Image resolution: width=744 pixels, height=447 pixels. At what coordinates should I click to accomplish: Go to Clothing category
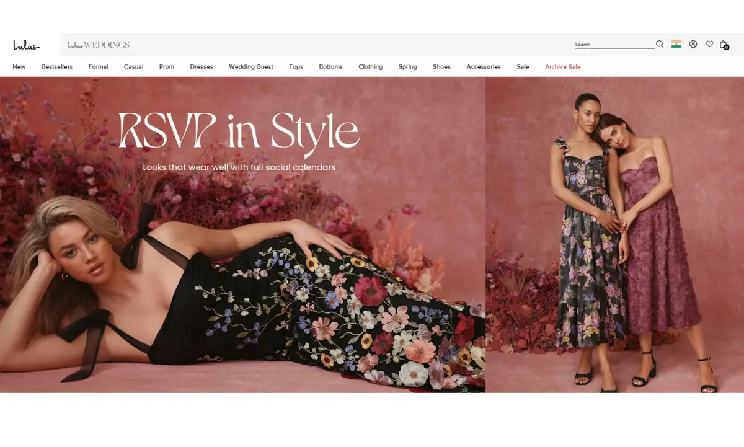(x=370, y=67)
